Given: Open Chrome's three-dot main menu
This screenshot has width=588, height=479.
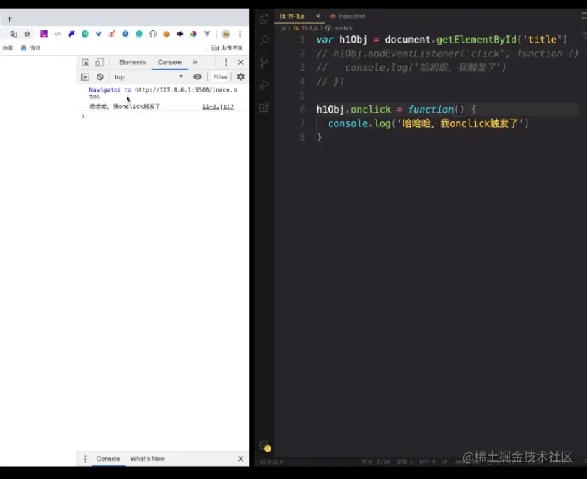Looking at the screenshot, I should tap(240, 34).
